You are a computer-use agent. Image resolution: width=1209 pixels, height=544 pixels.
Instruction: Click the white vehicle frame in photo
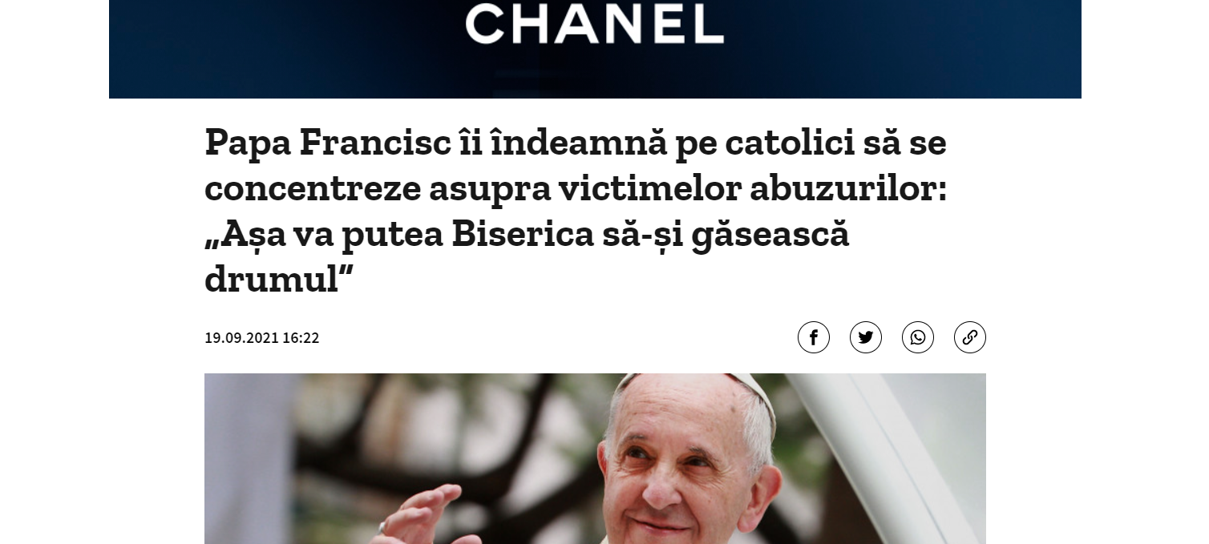click(882, 449)
